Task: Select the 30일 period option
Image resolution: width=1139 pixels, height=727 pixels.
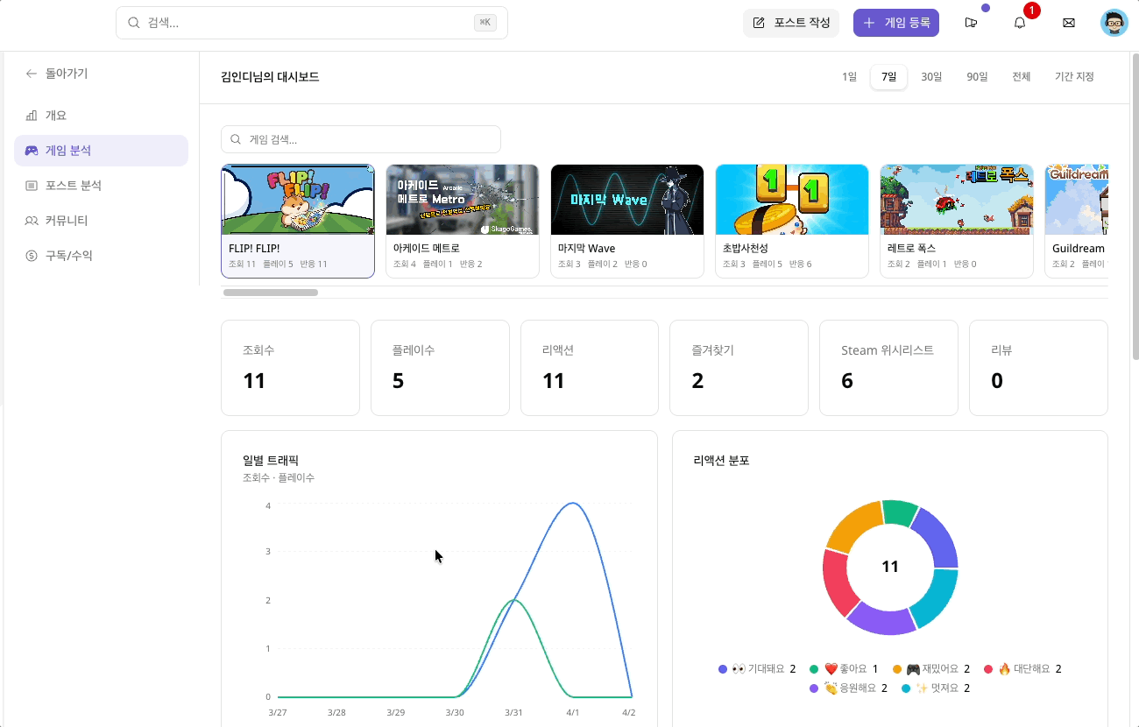Action: [931, 77]
